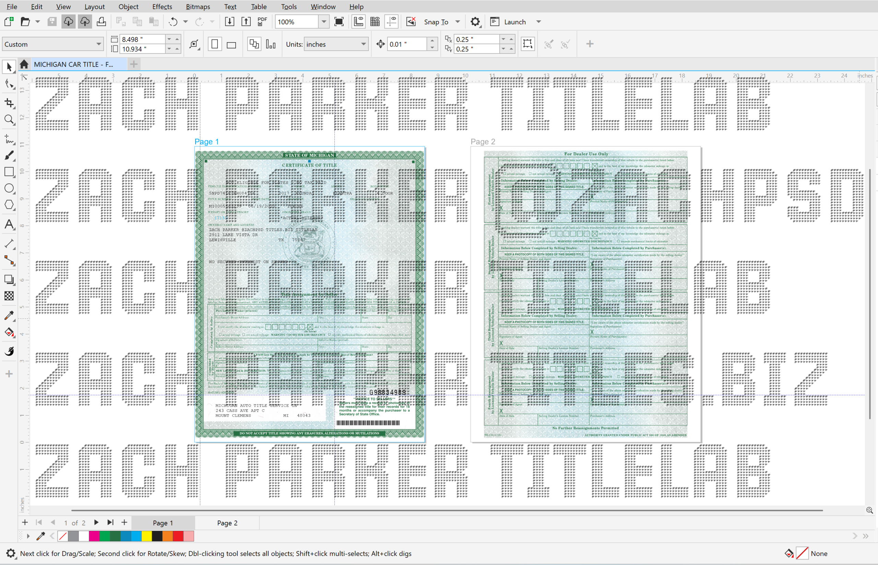Switch page to Landscape orientation
878x565 pixels.
231,45
